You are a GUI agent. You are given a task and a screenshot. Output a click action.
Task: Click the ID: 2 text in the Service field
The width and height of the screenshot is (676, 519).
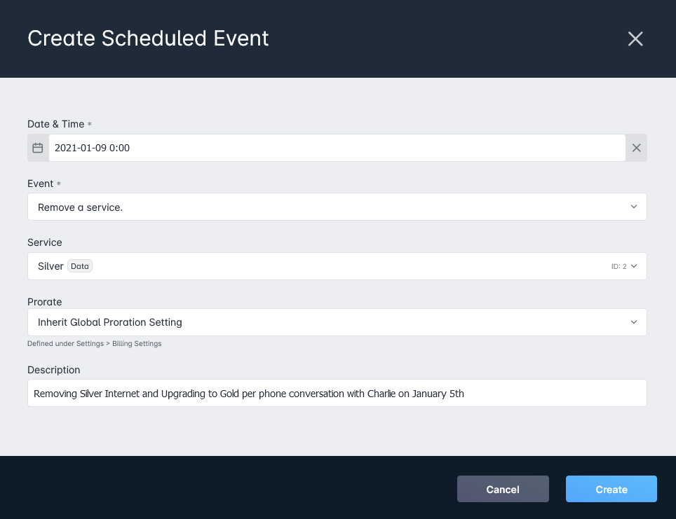pos(618,267)
